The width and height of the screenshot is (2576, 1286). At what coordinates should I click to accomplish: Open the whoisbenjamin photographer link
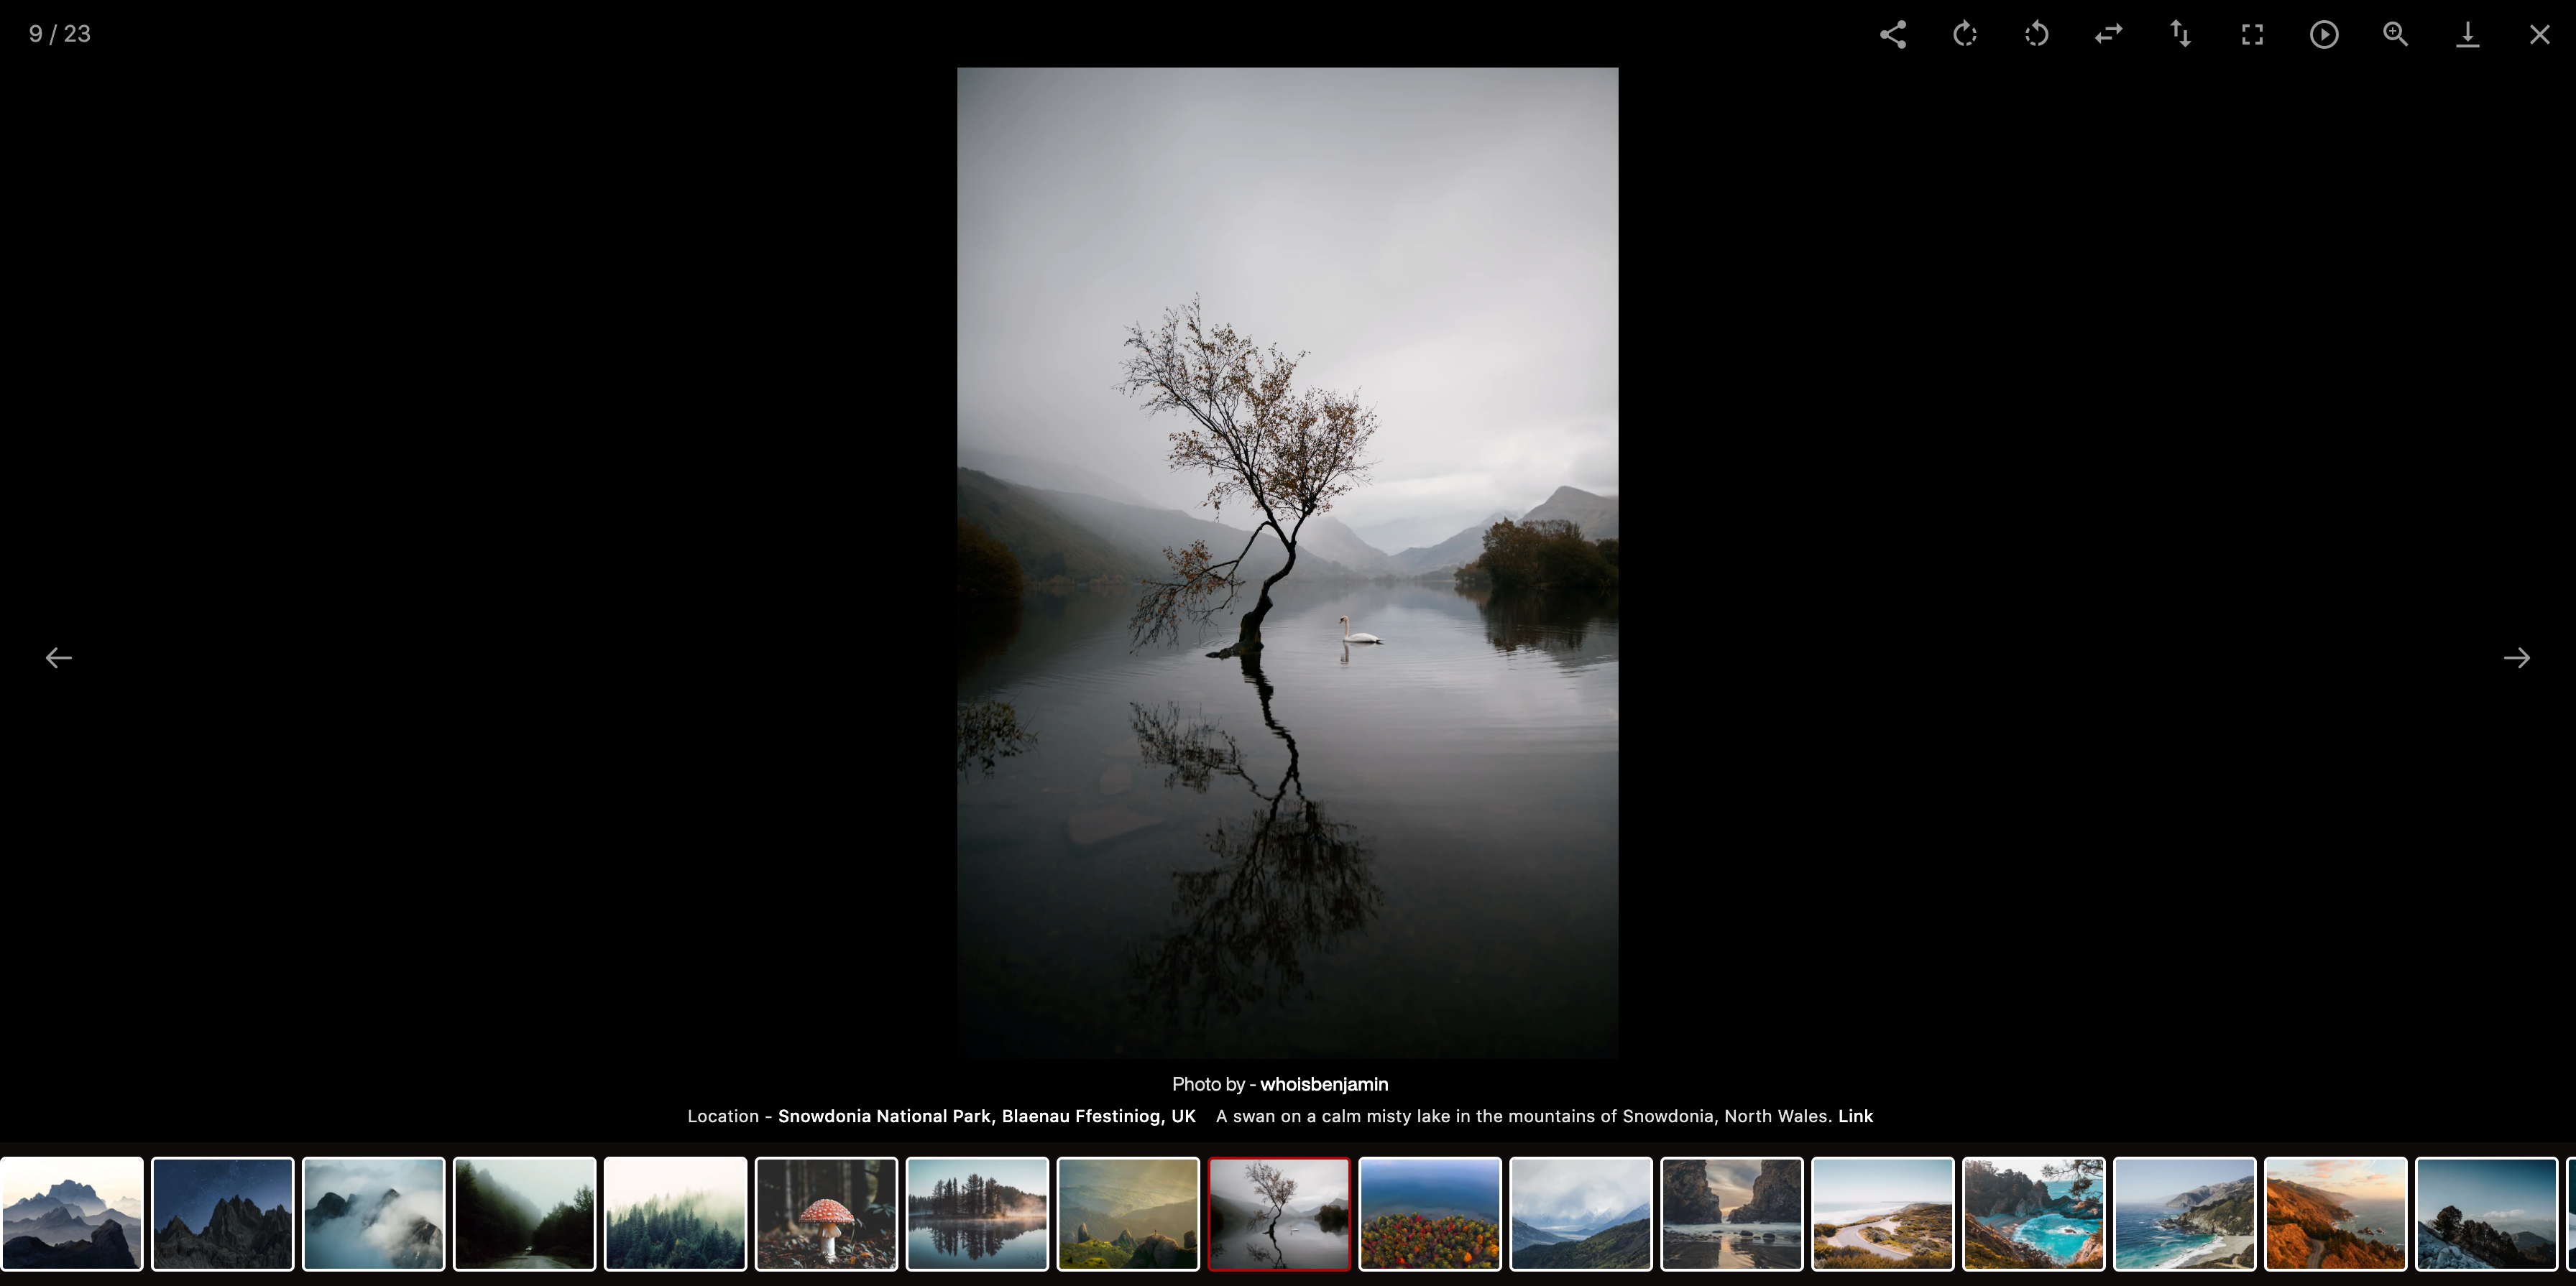(x=1323, y=1084)
